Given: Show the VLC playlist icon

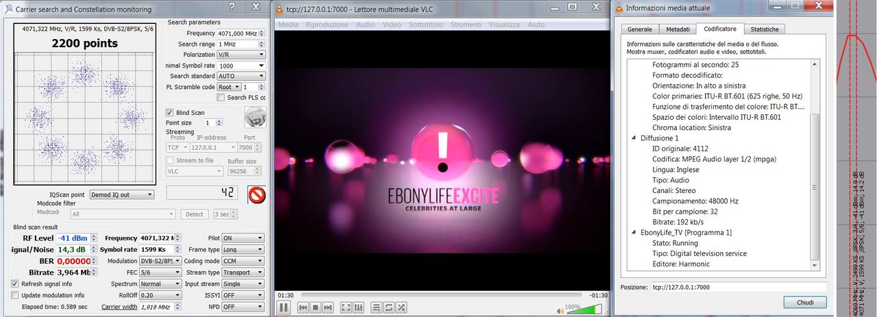Looking at the screenshot, I should [377, 308].
